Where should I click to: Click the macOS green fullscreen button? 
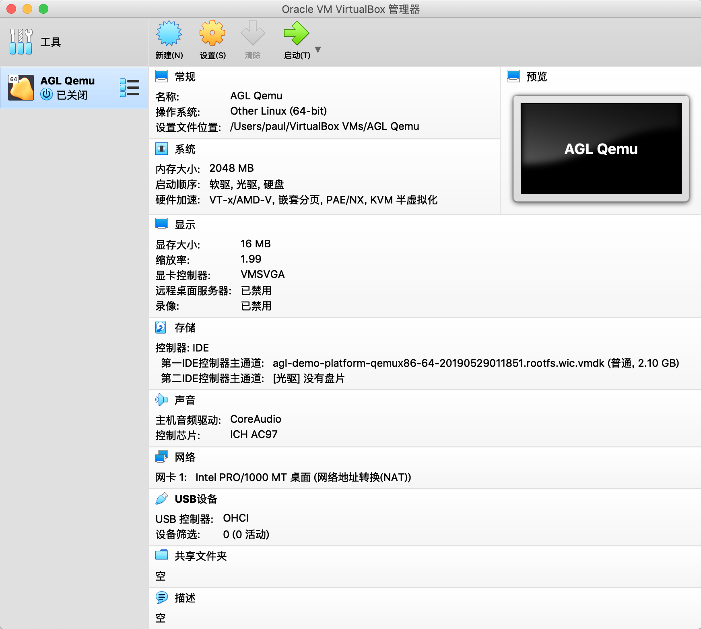pos(43,9)
